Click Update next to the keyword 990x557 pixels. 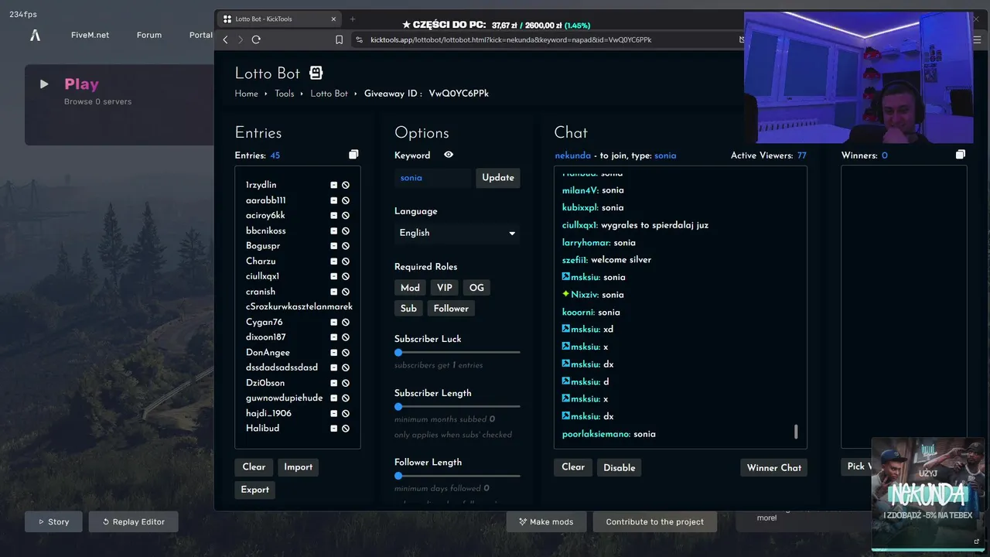click(498, 178)
